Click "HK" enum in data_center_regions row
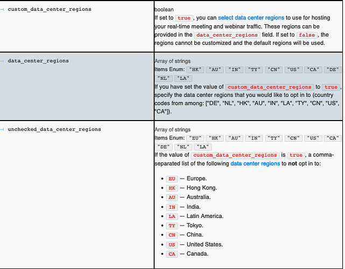This screenshot has width=345, height=269. pyautogui.click(x=195, y=70)
